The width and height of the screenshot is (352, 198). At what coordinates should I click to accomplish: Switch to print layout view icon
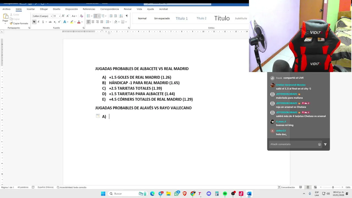(308, 187)
